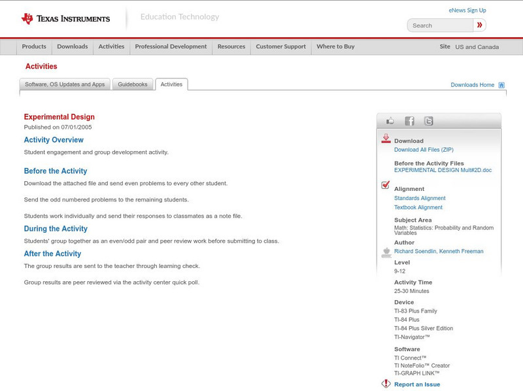Click the thumbs-up recommend icon
This screenshot has width=523, height=391.
click(x=390, y=120)
